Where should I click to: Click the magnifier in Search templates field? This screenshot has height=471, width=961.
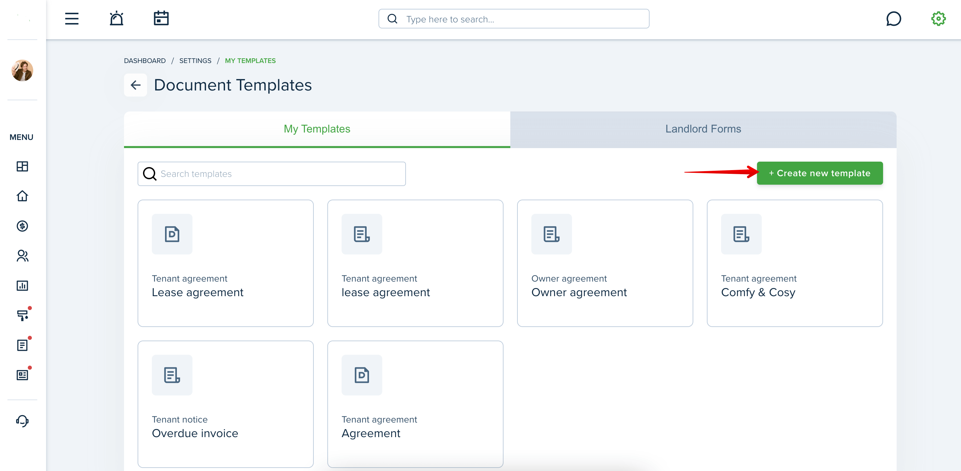(x=150, y=174)
